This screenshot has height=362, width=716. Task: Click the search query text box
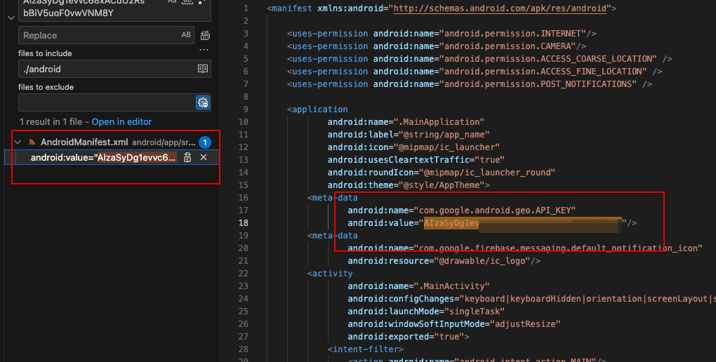tap(114, 10)
